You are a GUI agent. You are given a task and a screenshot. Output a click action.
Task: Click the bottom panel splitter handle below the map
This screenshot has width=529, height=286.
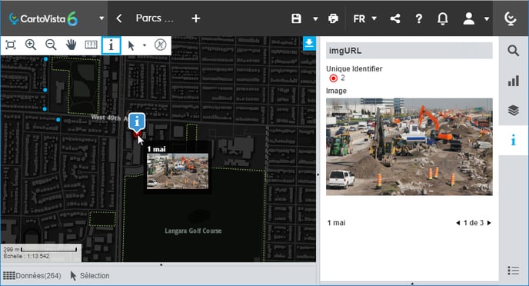161,264
